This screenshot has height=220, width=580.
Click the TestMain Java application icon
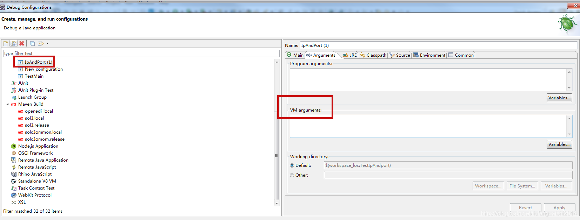coord(20,76)
